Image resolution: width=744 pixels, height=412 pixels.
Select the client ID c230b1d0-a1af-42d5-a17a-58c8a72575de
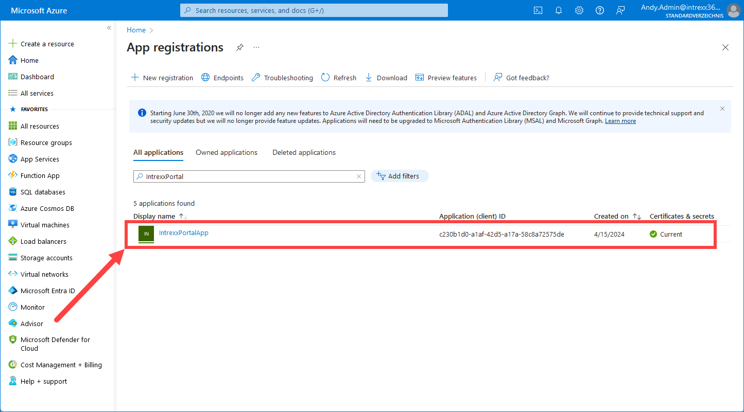[x=501, y=234]
